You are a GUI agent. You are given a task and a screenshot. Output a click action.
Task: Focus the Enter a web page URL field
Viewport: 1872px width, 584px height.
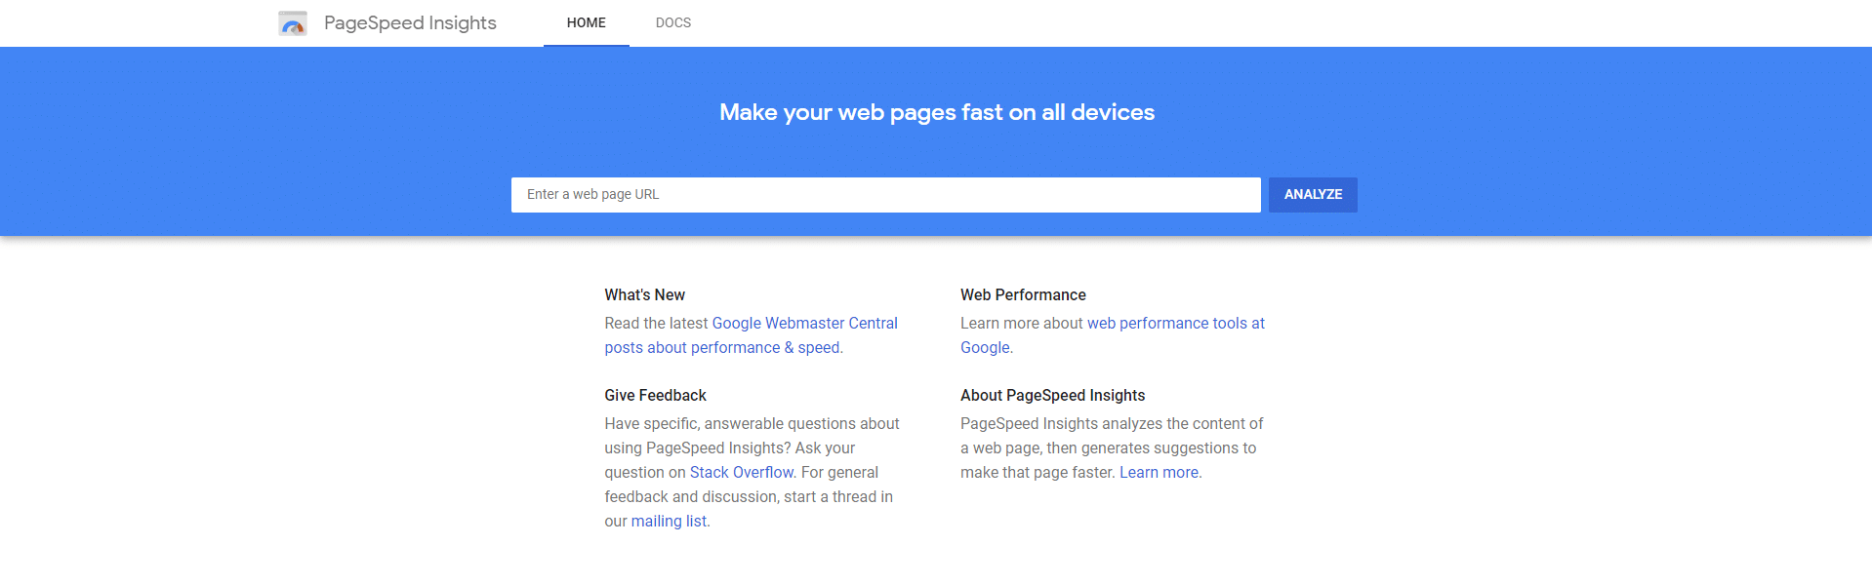pos(886,195)
